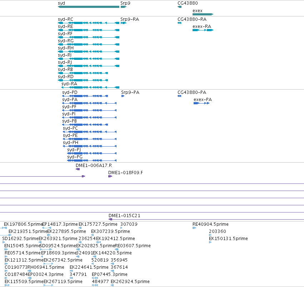Click the syd-RC transcript label

65,19
